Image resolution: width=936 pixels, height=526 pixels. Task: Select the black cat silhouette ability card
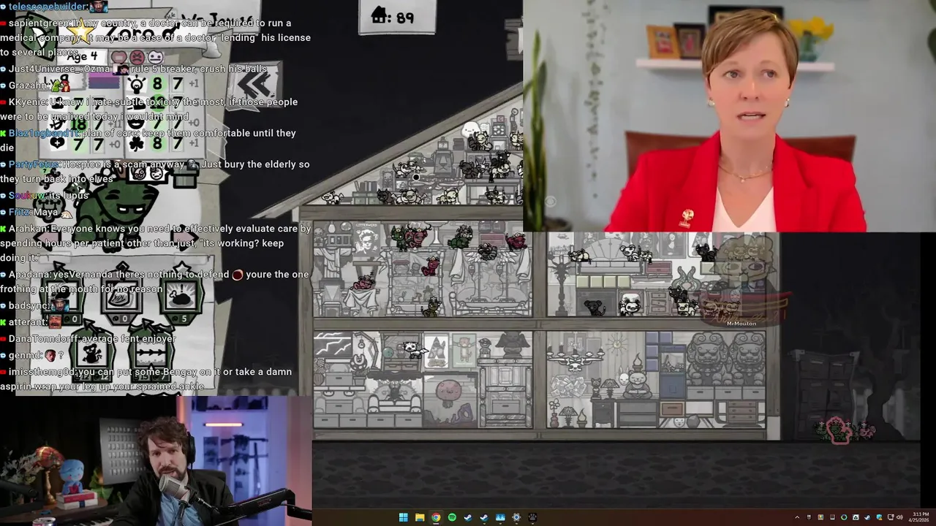coord(91,354)
